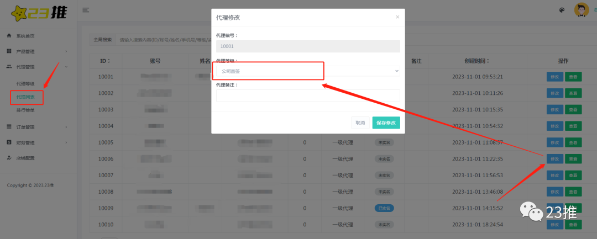Click the 未实名 badge in row 10010
The height and width of the screenshot is (239, 597).
[x=384, y=225]
